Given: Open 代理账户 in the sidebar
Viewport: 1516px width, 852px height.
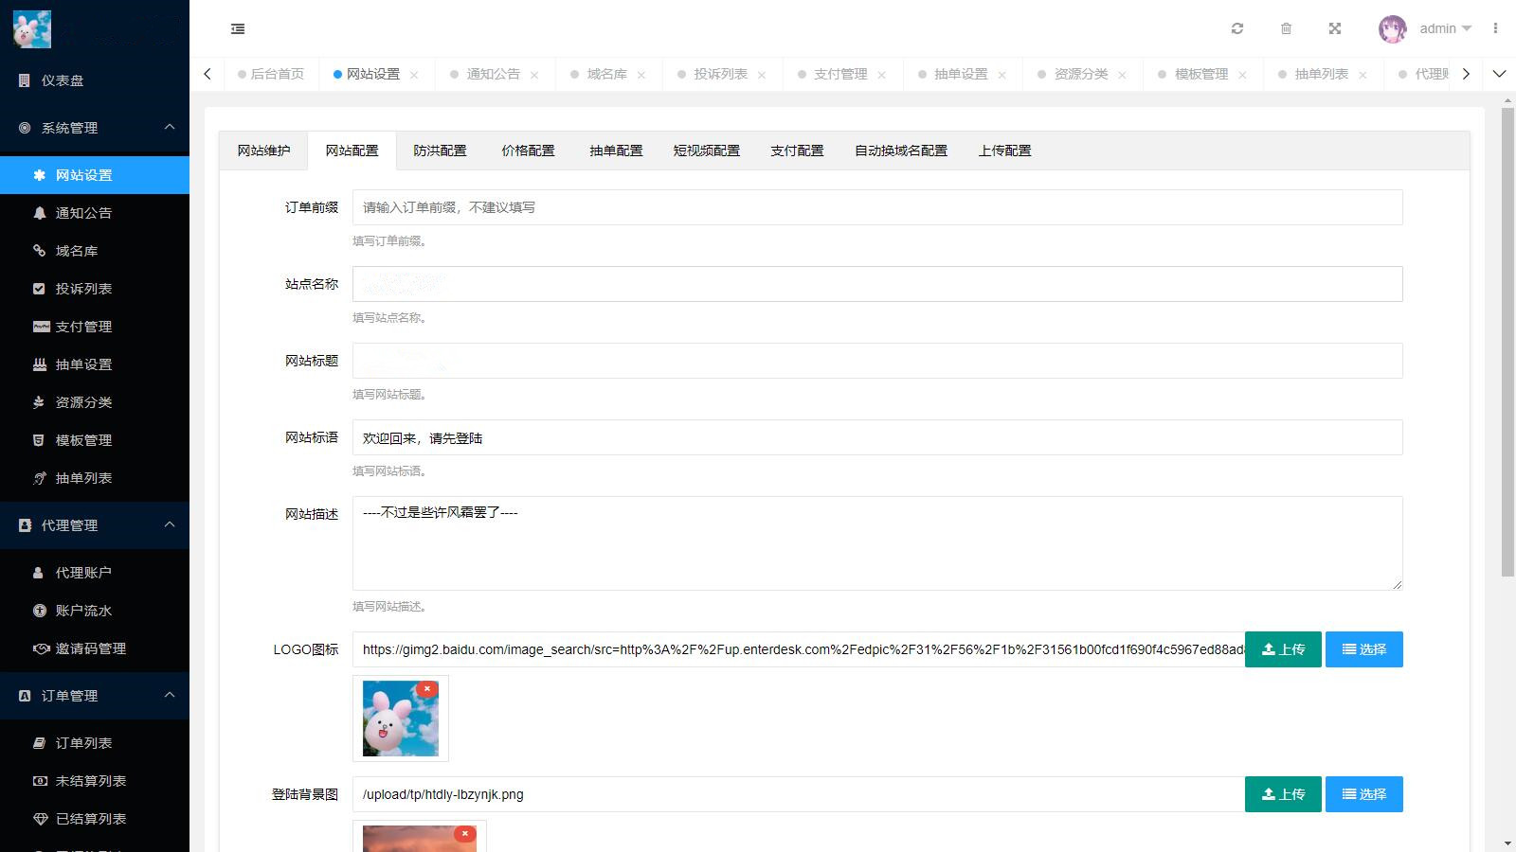Looking at the screenshot, I should pos(95,573).
